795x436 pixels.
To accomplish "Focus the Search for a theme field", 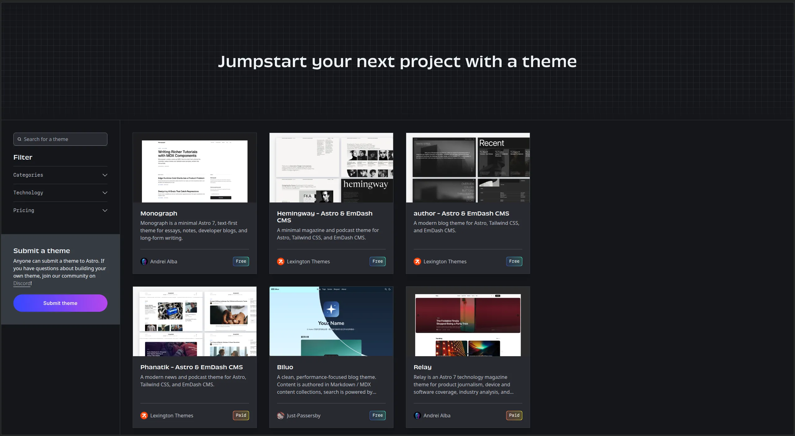I will tap(60, 139).
